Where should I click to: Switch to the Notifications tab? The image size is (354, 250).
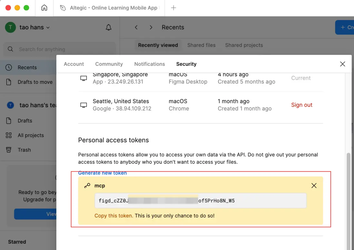tap(150, 64)
